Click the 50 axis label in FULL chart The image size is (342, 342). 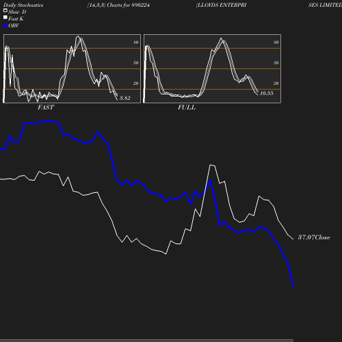pos(276,63)
